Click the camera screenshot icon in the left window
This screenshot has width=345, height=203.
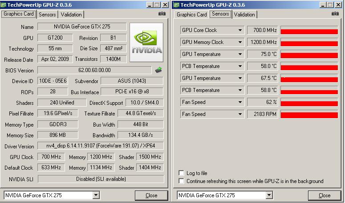[162, 14]
